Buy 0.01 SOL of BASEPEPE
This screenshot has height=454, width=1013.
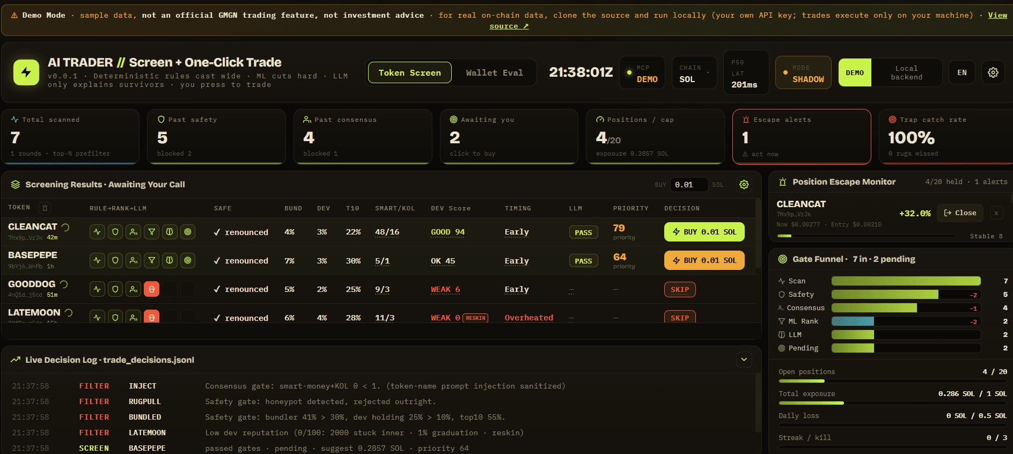coord(704,260)
